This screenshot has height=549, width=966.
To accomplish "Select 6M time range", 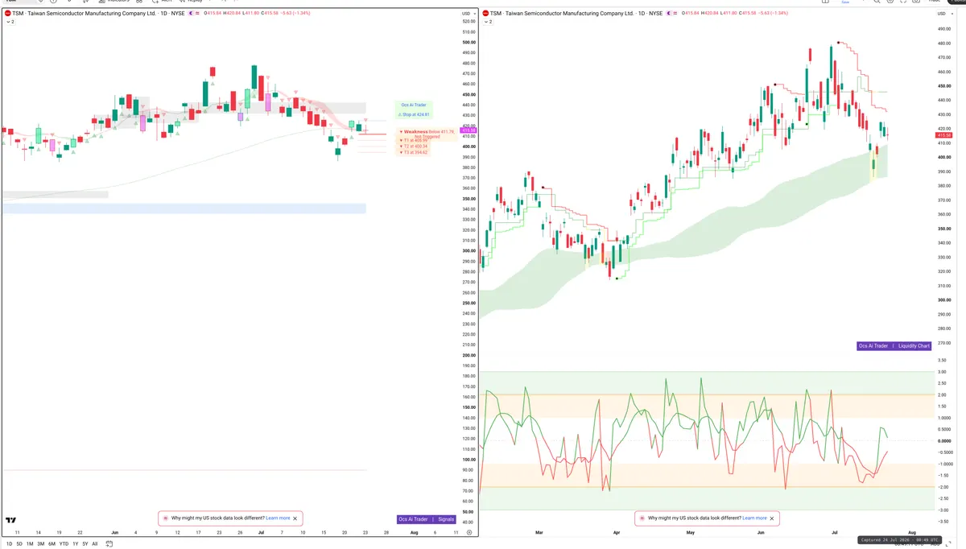I will 52,544.
